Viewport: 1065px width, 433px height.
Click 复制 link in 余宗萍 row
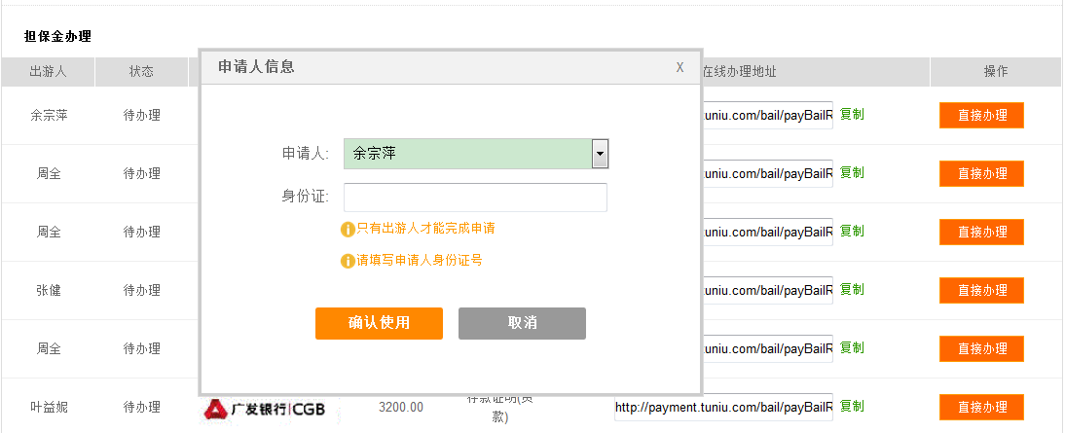pyautogui.click(x=852, y=114)
